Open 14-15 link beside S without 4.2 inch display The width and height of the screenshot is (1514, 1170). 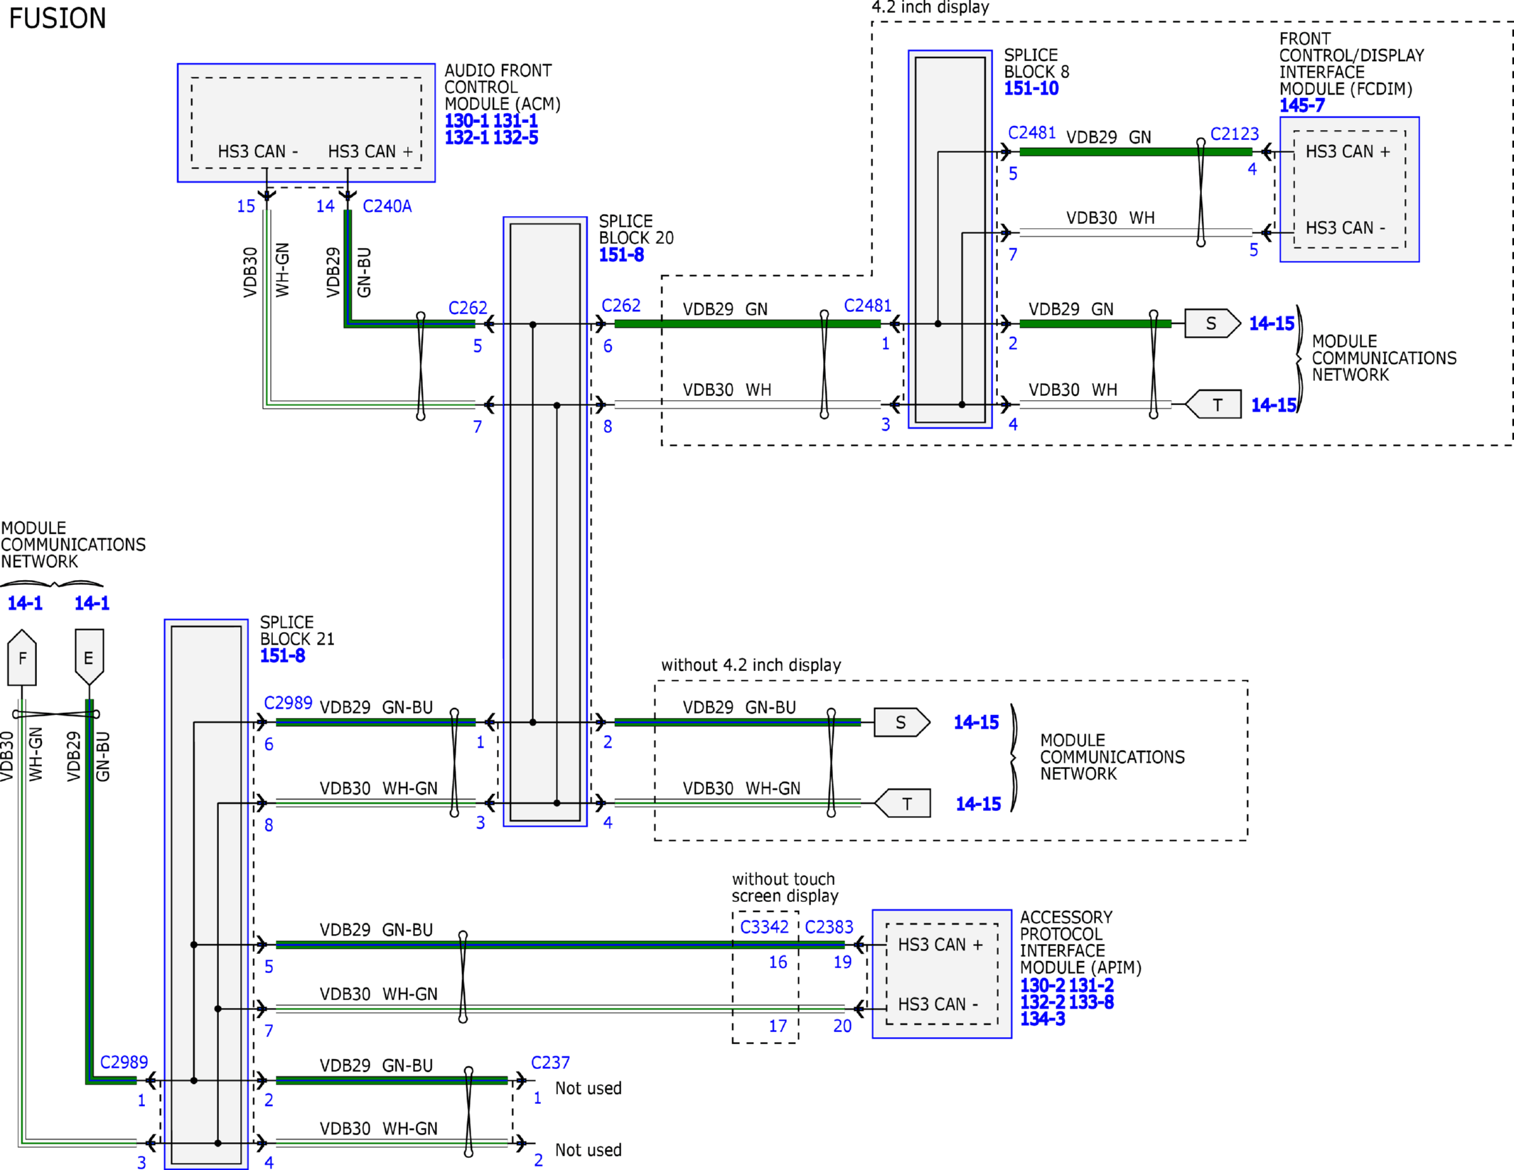pyautogui.click(x=976, y=723)
